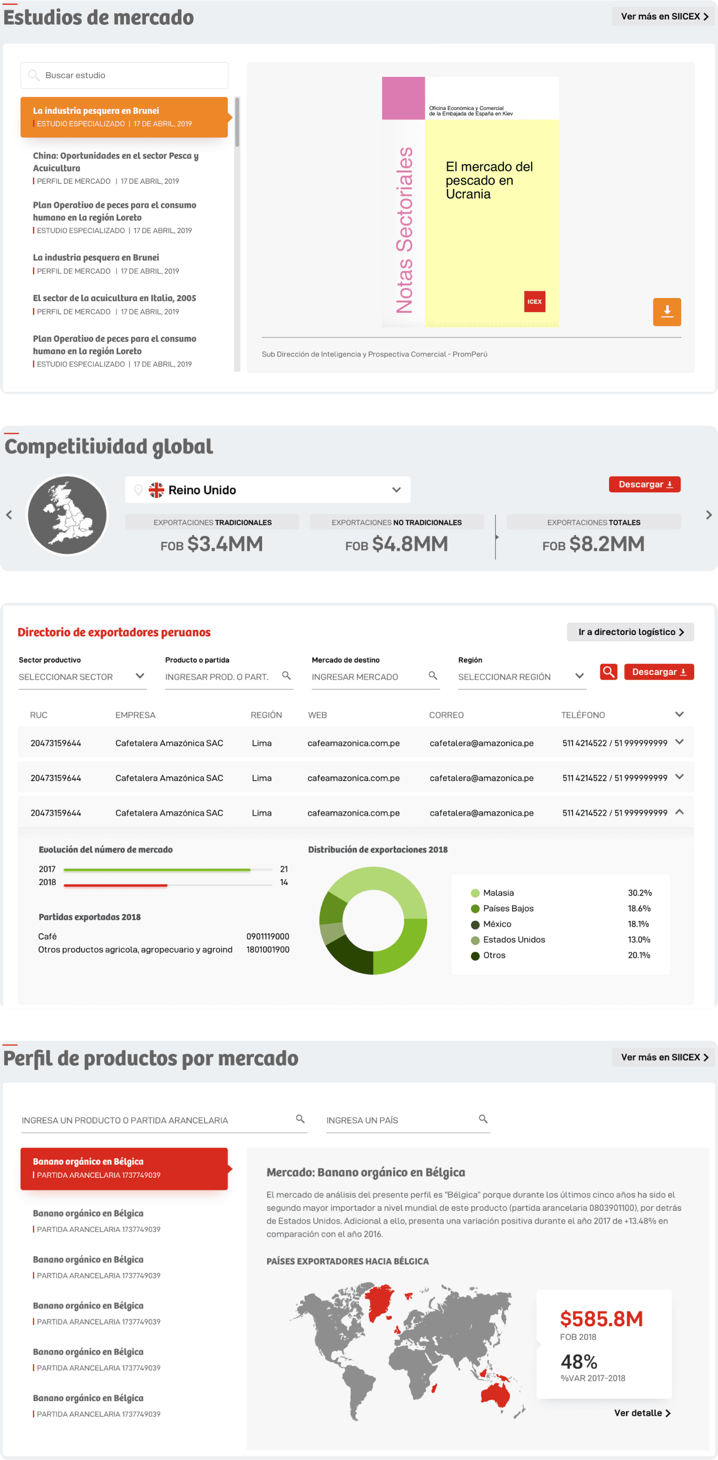This screenshot has width=718, height=1460.
Task: Click magnifier in product or partida arancelaria search
Action: click(300, 1119)
